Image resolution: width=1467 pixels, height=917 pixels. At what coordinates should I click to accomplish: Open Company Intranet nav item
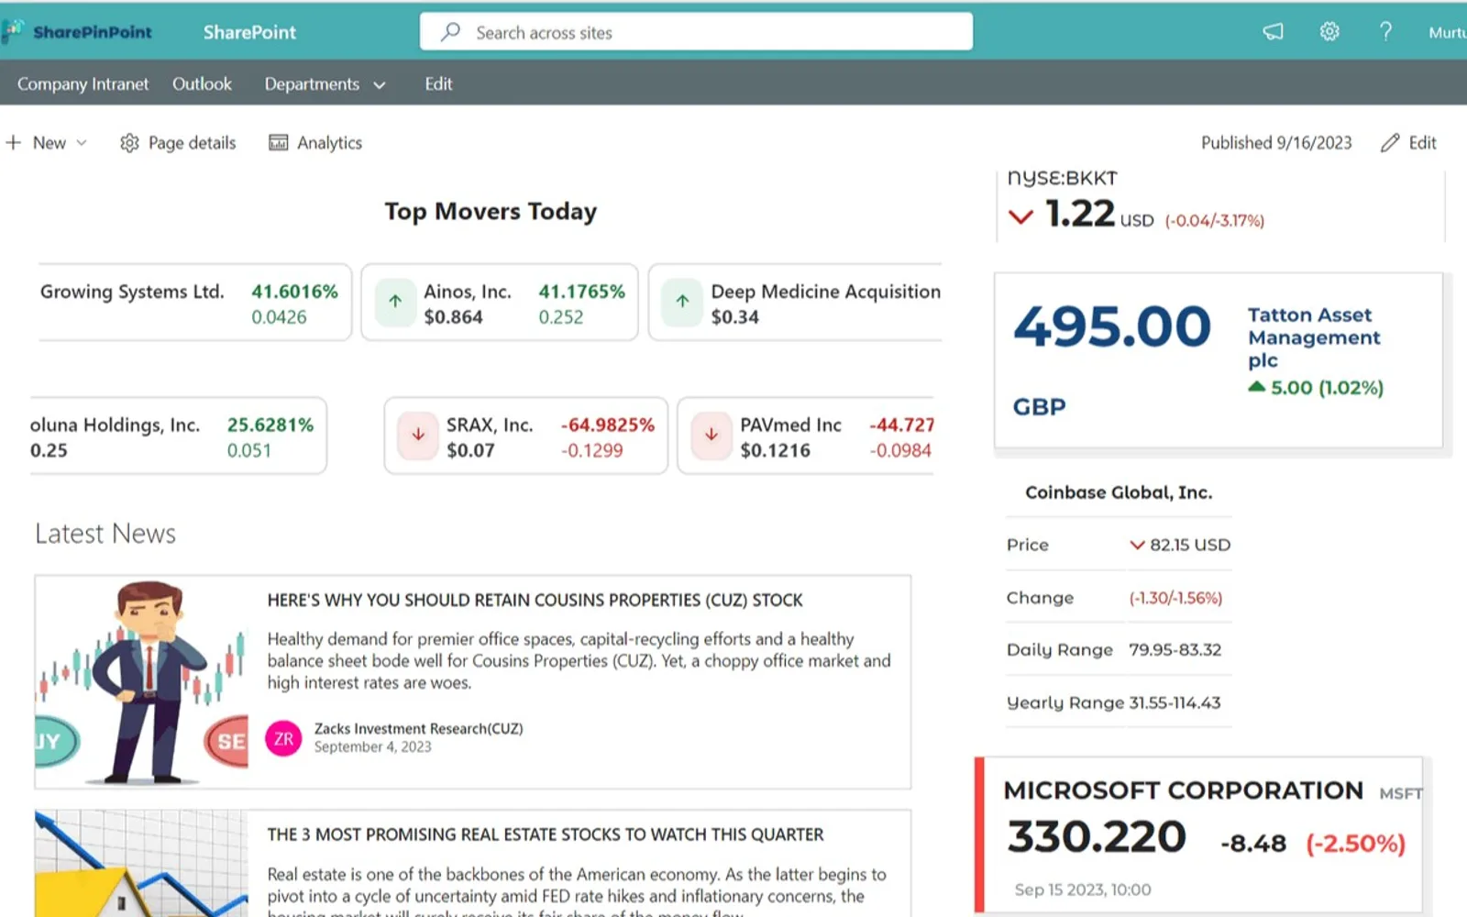[83, 84]
